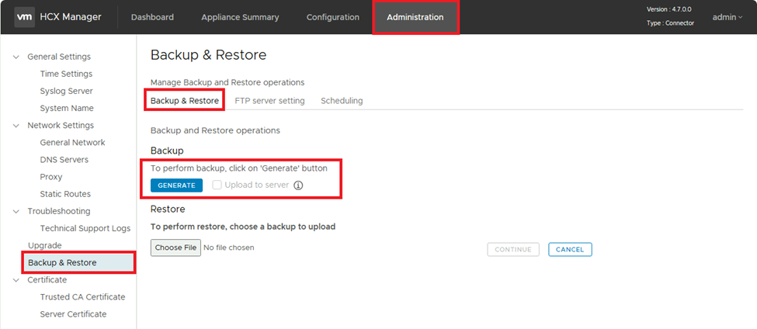
Task: Collapse the Troubleshooting section
Action: 16,211
